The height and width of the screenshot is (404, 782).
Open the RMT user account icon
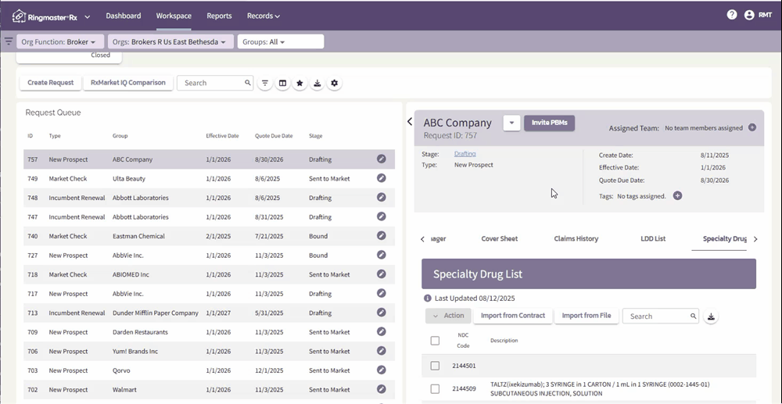pos(749,15)
